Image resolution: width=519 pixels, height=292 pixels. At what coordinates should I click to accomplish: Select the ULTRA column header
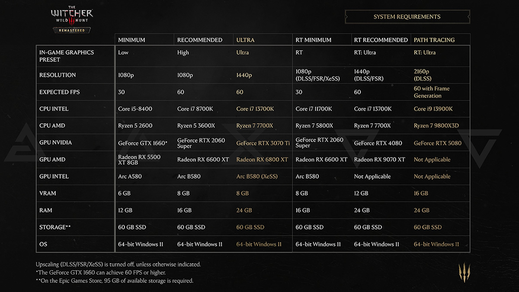(x=245, y=40)
